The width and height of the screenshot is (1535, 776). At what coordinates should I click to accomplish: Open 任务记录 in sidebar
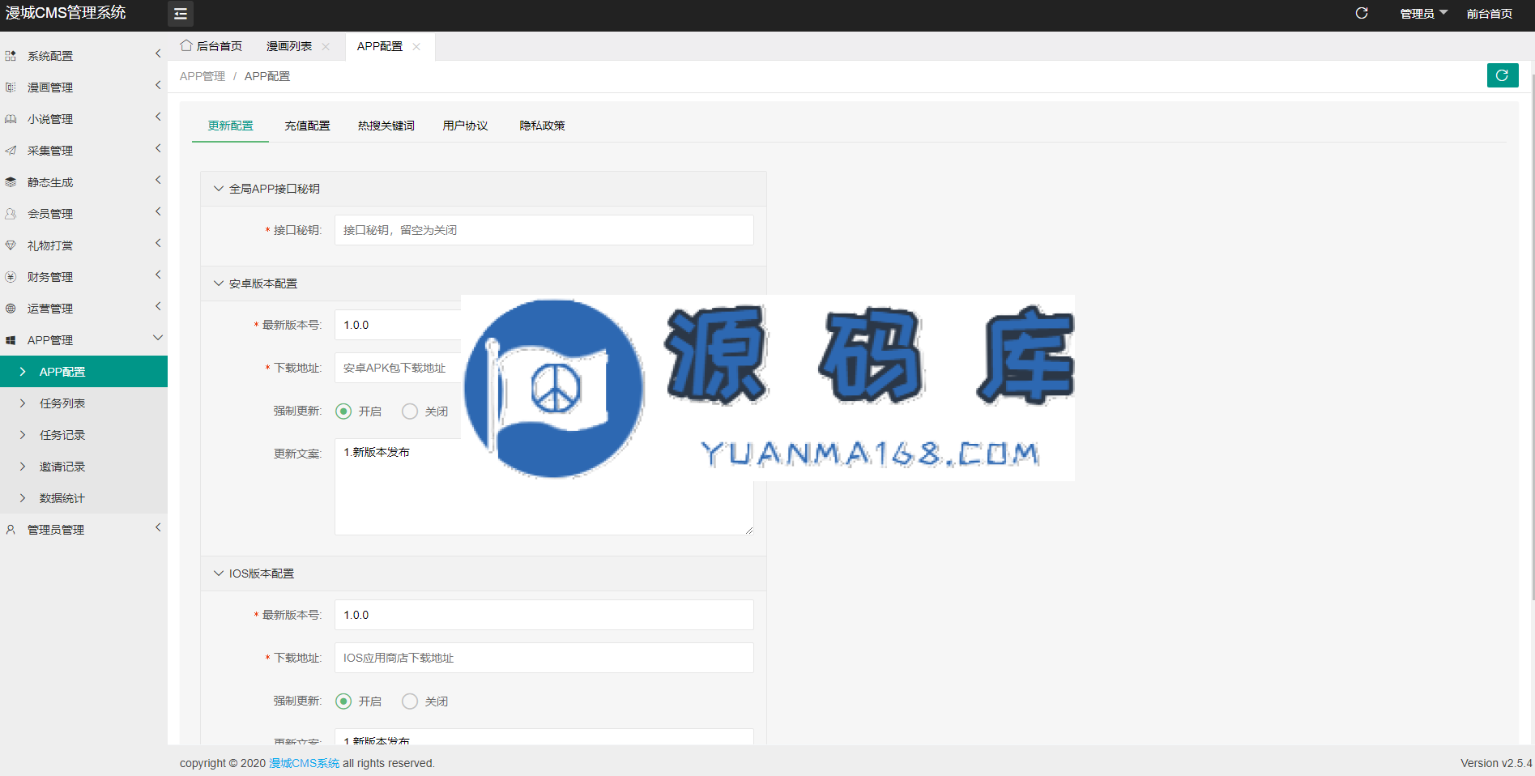tap(83, 435)
